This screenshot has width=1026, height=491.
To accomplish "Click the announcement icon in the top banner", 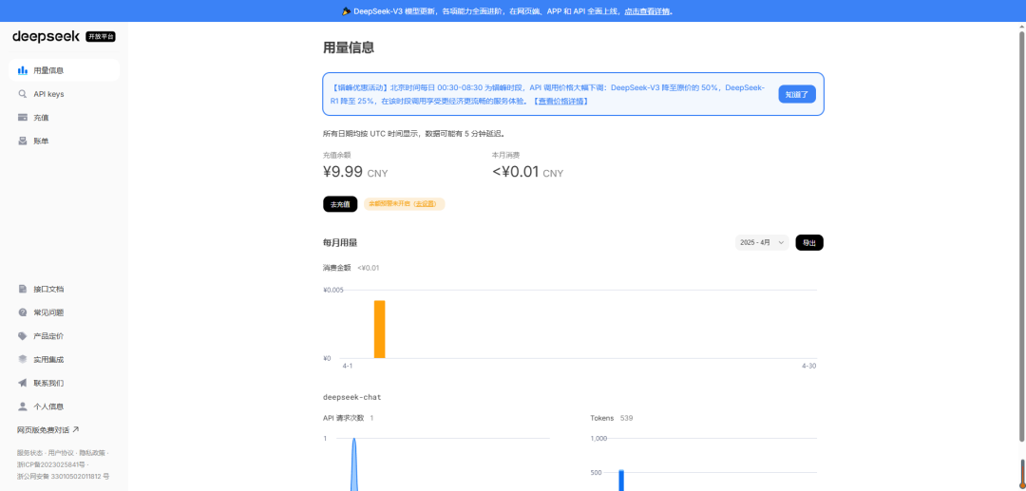I will [347, 11].
